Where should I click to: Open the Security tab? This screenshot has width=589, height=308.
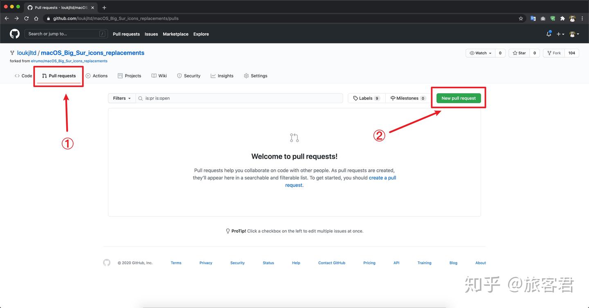point(189,76)
